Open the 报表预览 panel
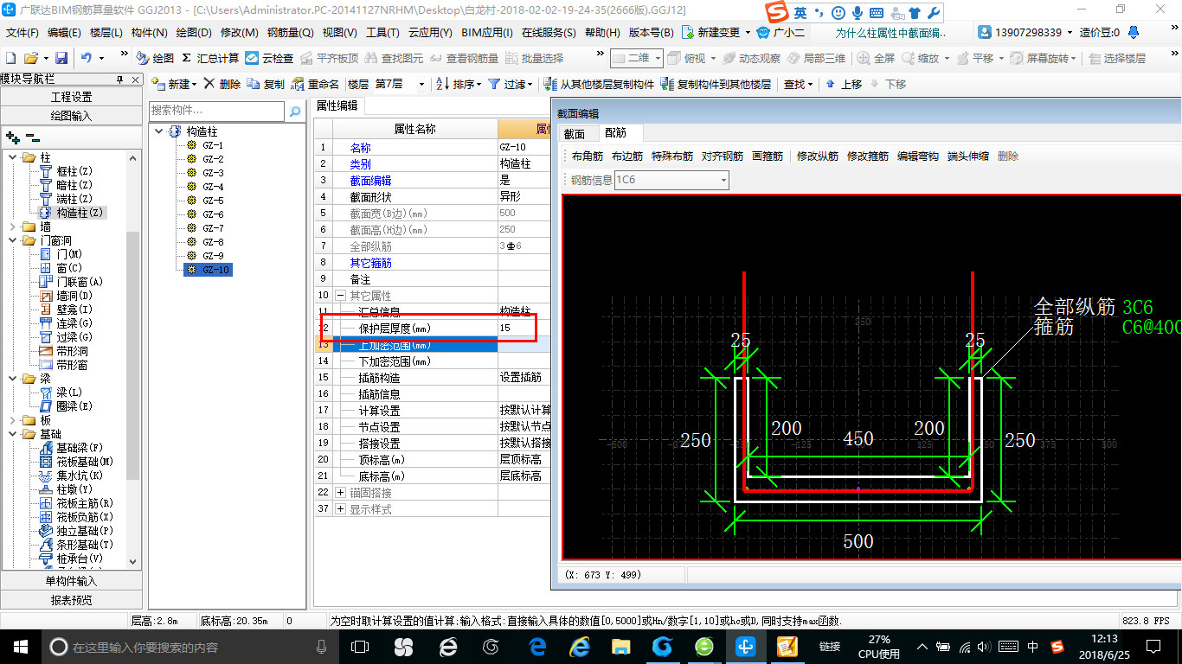 point(71,600)
